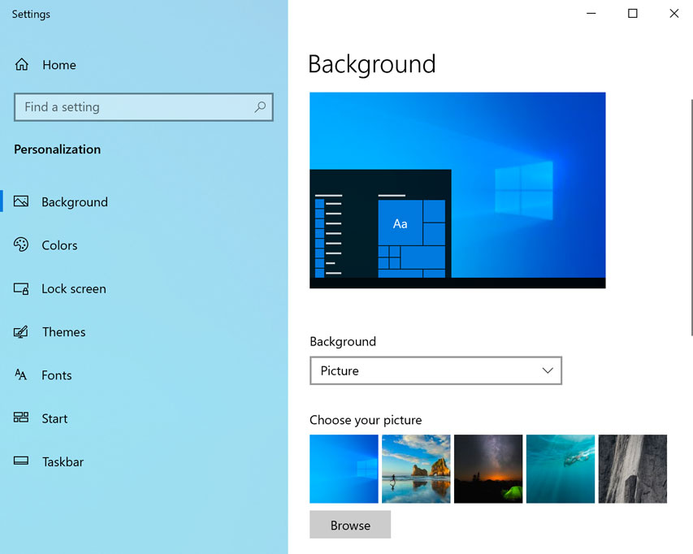Open Colors settings via palette icon

[x=23, y=245]
